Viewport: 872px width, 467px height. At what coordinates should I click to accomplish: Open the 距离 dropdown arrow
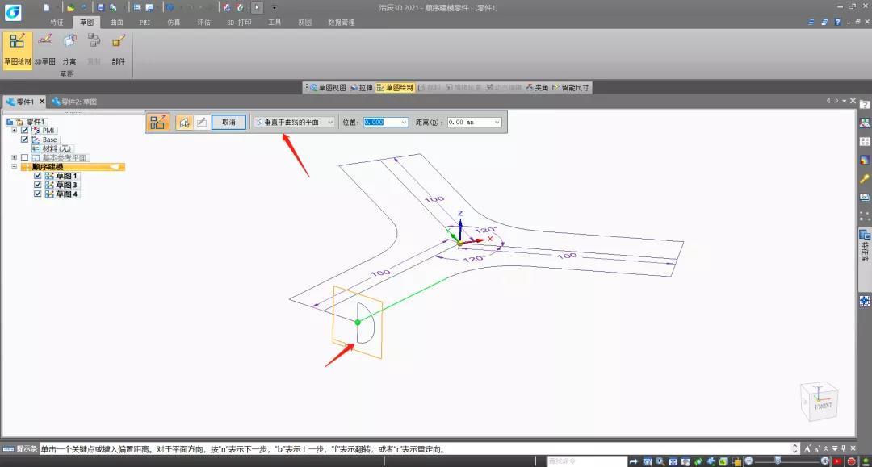click(x=497, y=122)
